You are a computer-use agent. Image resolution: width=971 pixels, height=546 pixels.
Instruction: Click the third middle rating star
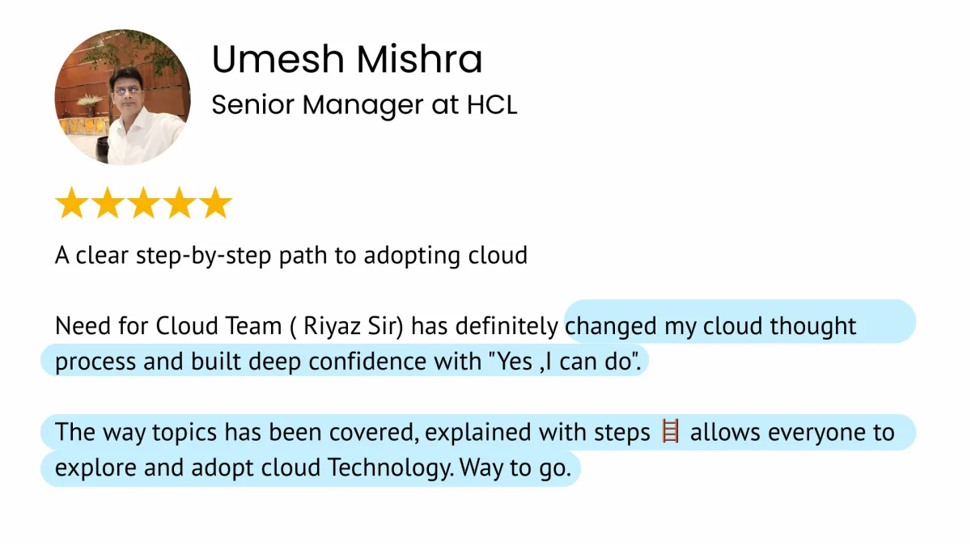tap(143, 204)
